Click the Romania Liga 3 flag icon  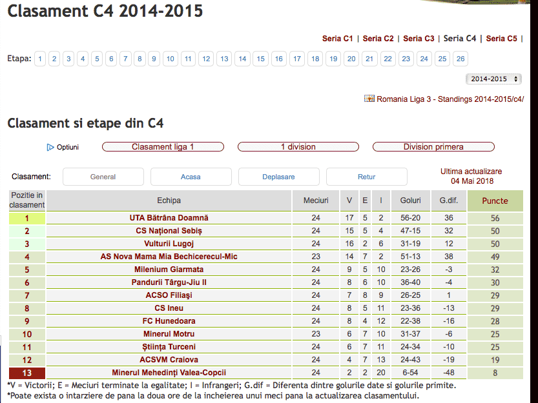[x=369, y=99]
